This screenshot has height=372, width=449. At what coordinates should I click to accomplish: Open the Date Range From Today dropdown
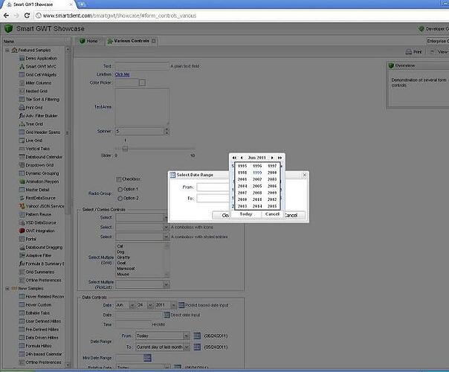coord(186,336)
